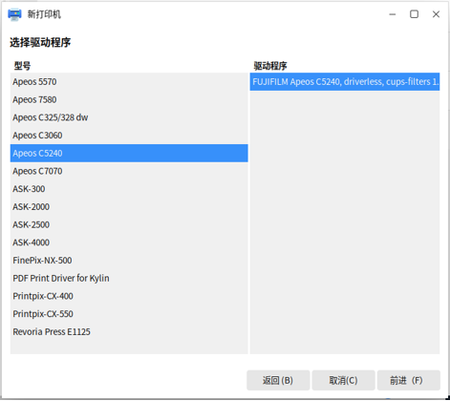This screenshot has width=450, height=401.
Task: Pick Revoria Press E1125 model
Action: pyautogui.click(x=129, y=331)
